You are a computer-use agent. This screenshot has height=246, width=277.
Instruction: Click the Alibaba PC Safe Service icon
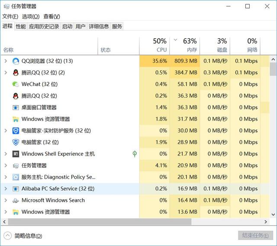coord(16,189)
